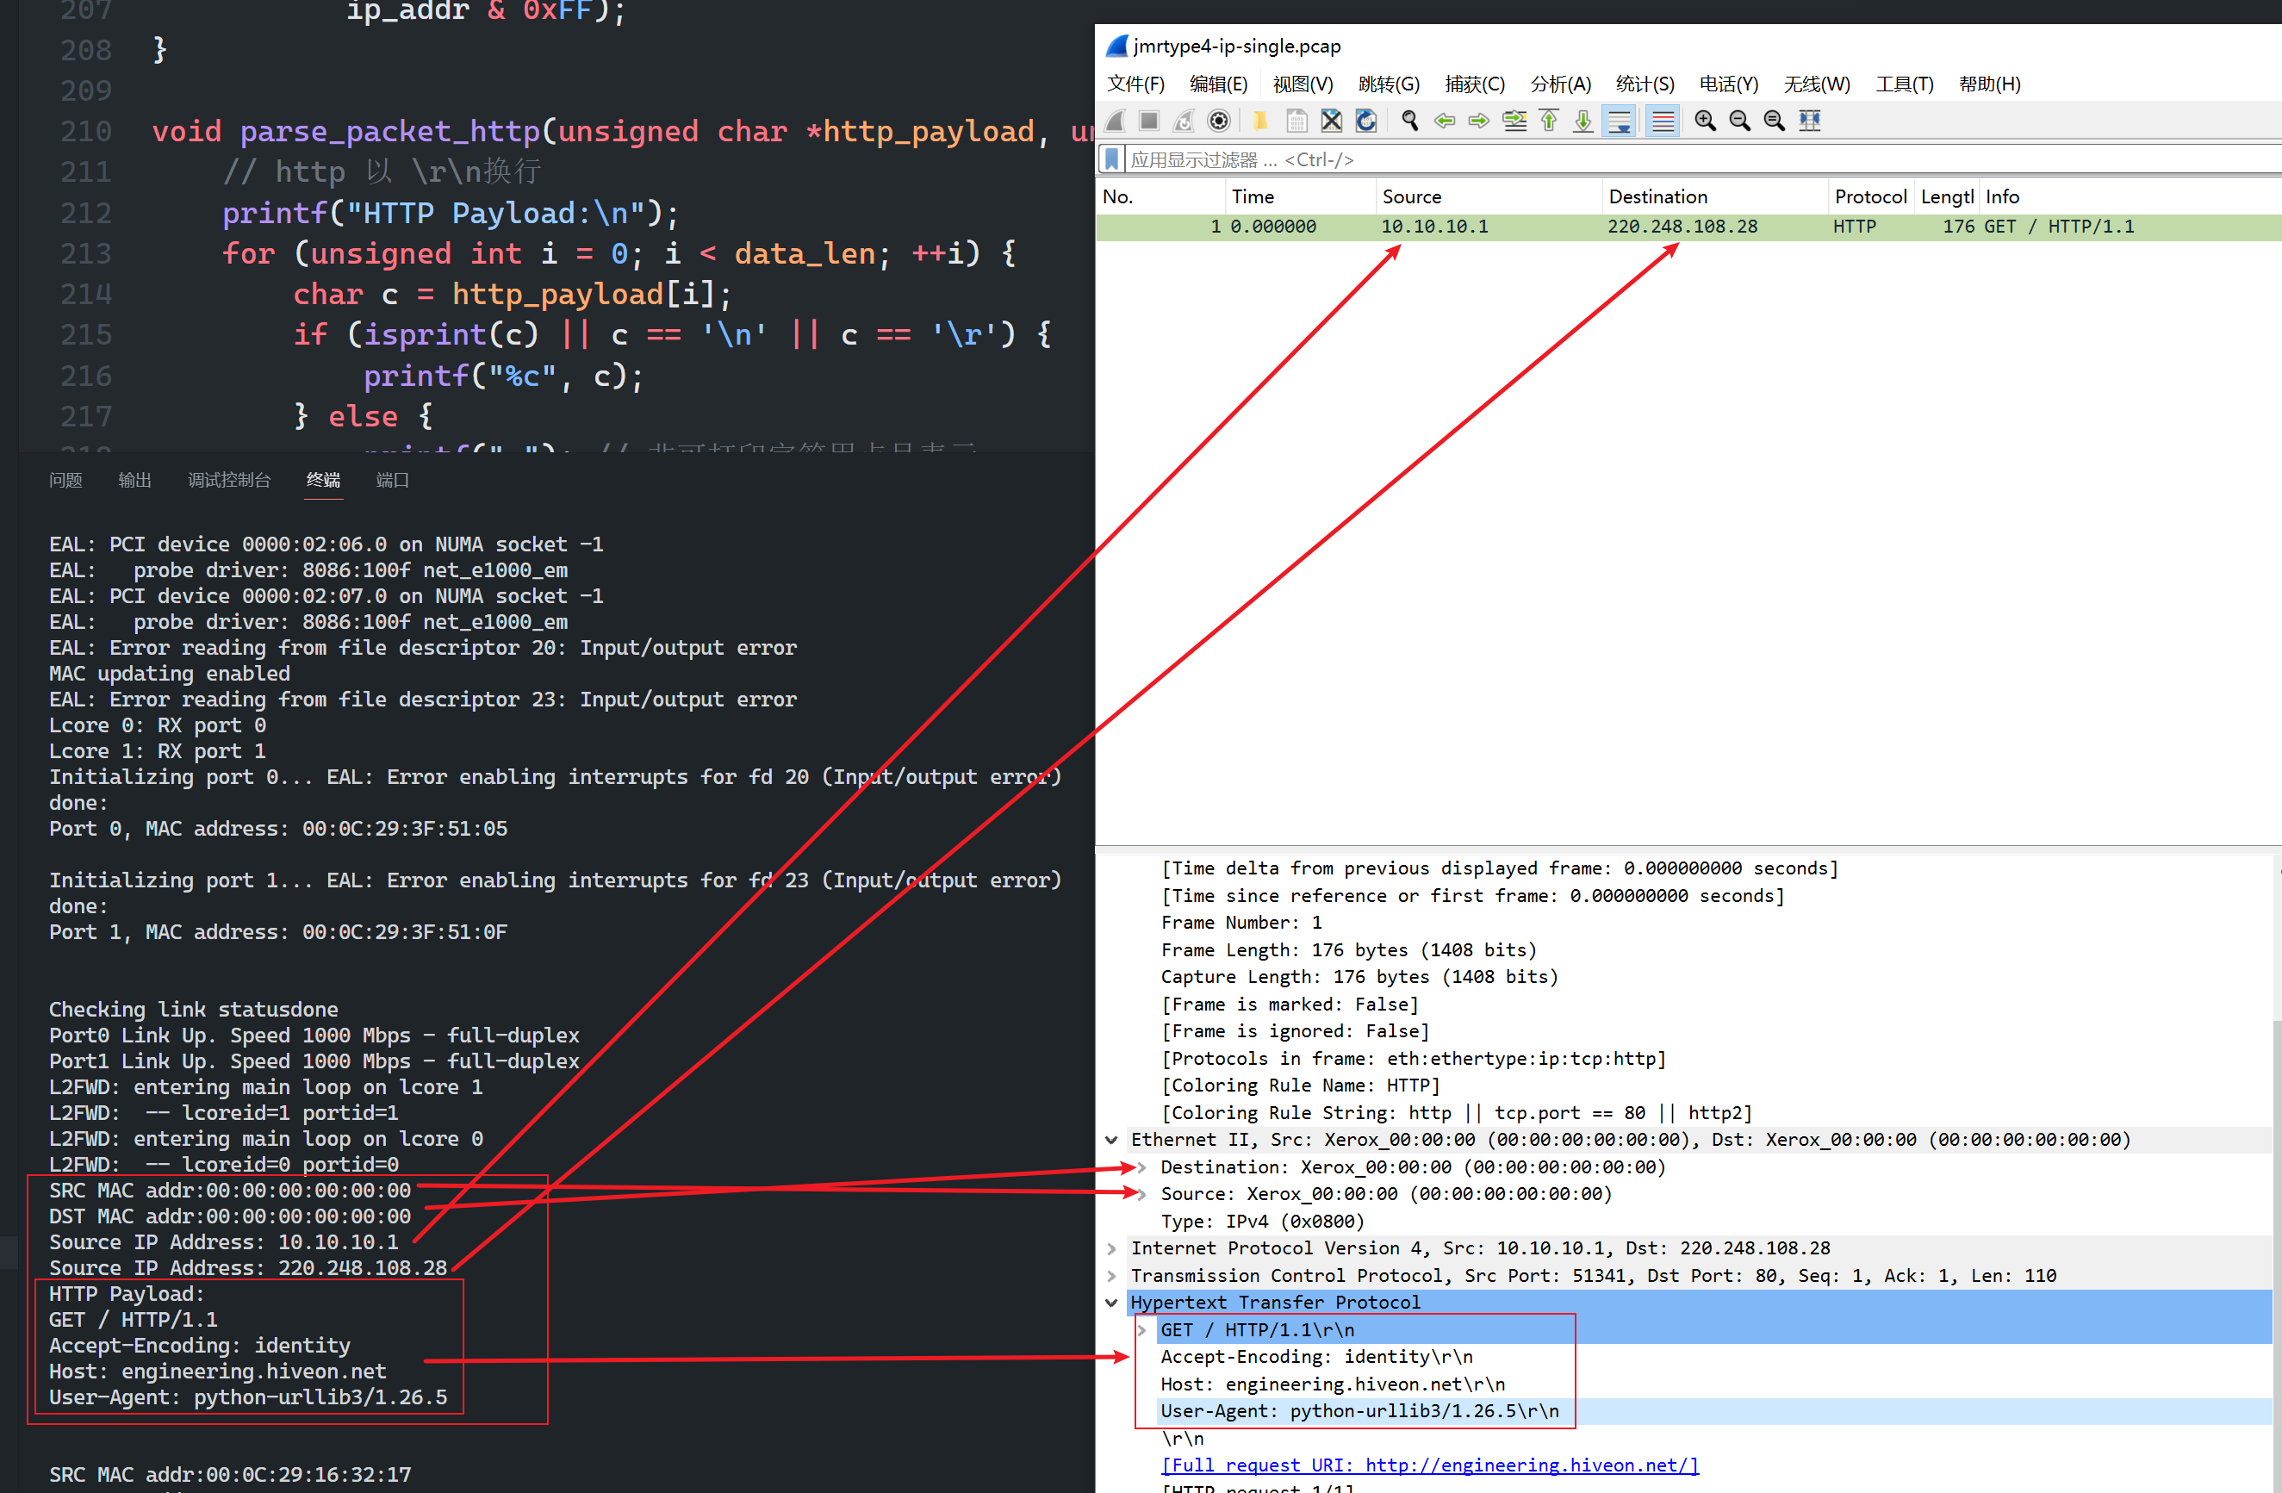Open the Full request URI link
The width and height of the screenshot is (2282, 1493).
tap(1428, 1465)
